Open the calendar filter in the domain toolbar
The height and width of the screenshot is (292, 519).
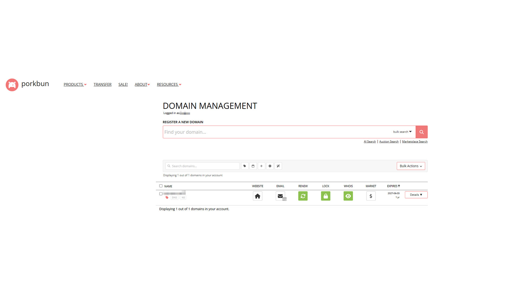[253, 166]
